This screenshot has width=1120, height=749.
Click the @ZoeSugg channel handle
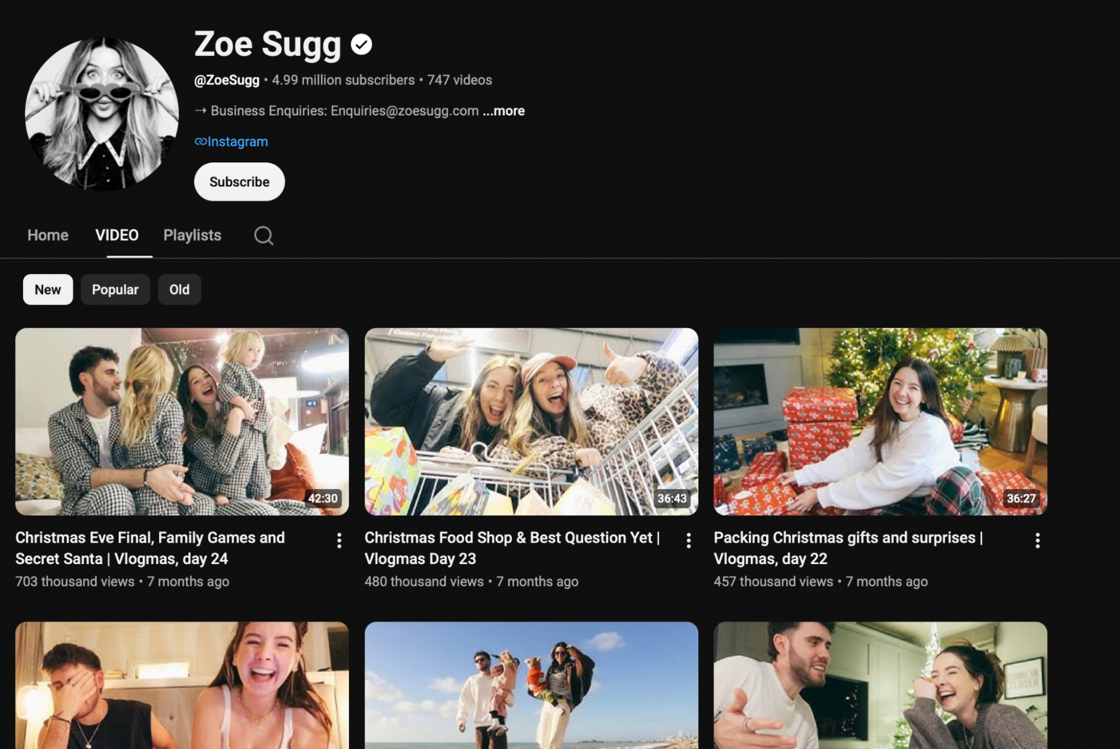(227, 80)
